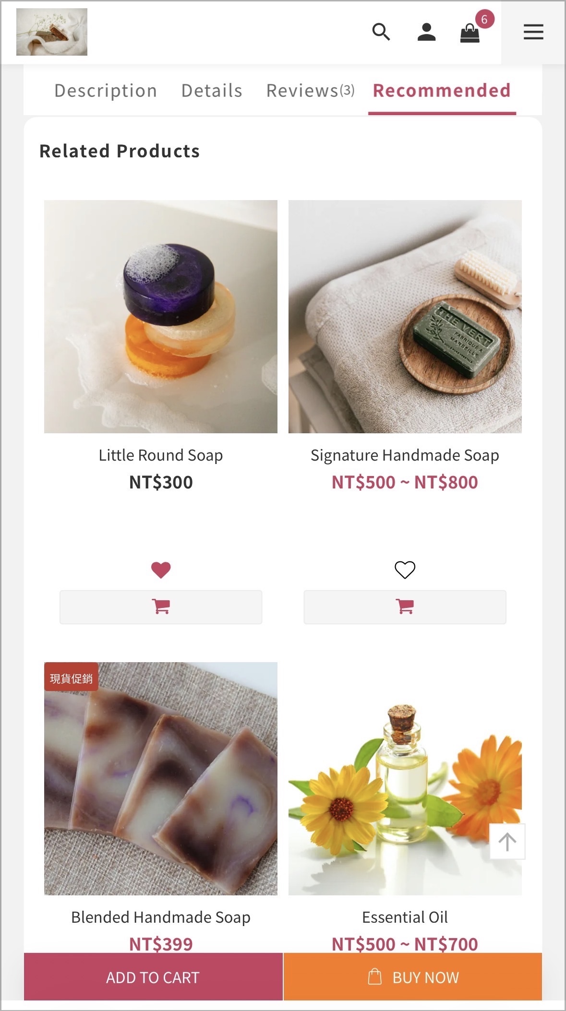Screen dimensions: 566x1011
Task: Open the search magnifier icon
Action: click(x=381, y=32)
